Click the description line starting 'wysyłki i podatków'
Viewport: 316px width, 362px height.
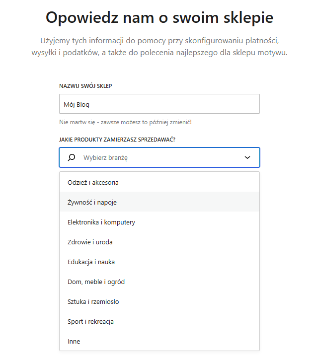tap(158, 53)
